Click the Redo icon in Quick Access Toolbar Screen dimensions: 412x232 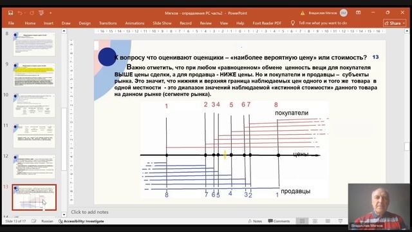(x=32, y=13)
